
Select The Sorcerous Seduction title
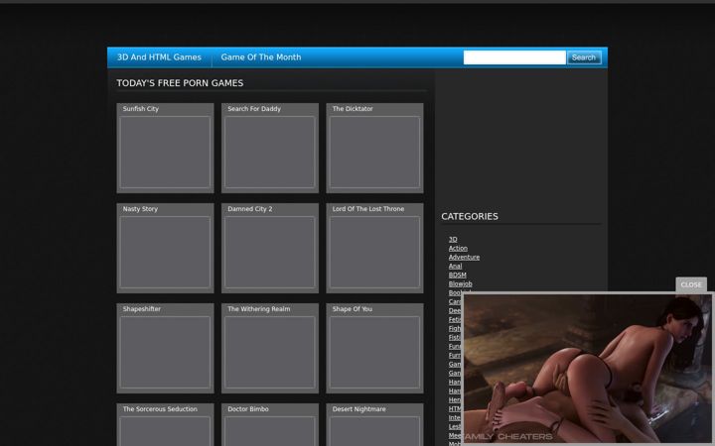pyautogui.click(x=160, y=409)
